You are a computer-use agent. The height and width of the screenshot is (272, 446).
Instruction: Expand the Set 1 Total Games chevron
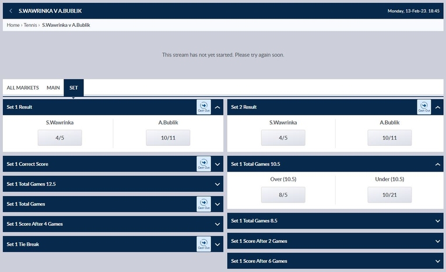(217, 204)
